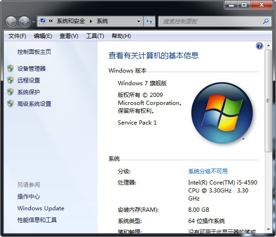Click the 系统类型: label
276x237 pixels.
[x=130, y=221]
